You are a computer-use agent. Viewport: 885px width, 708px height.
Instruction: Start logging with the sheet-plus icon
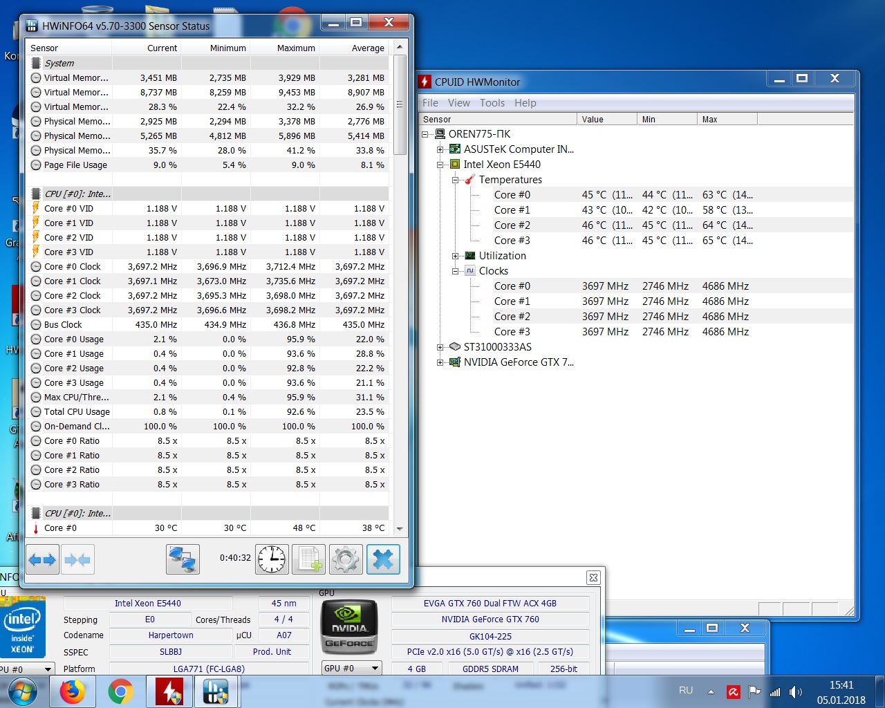pos(309,559)
